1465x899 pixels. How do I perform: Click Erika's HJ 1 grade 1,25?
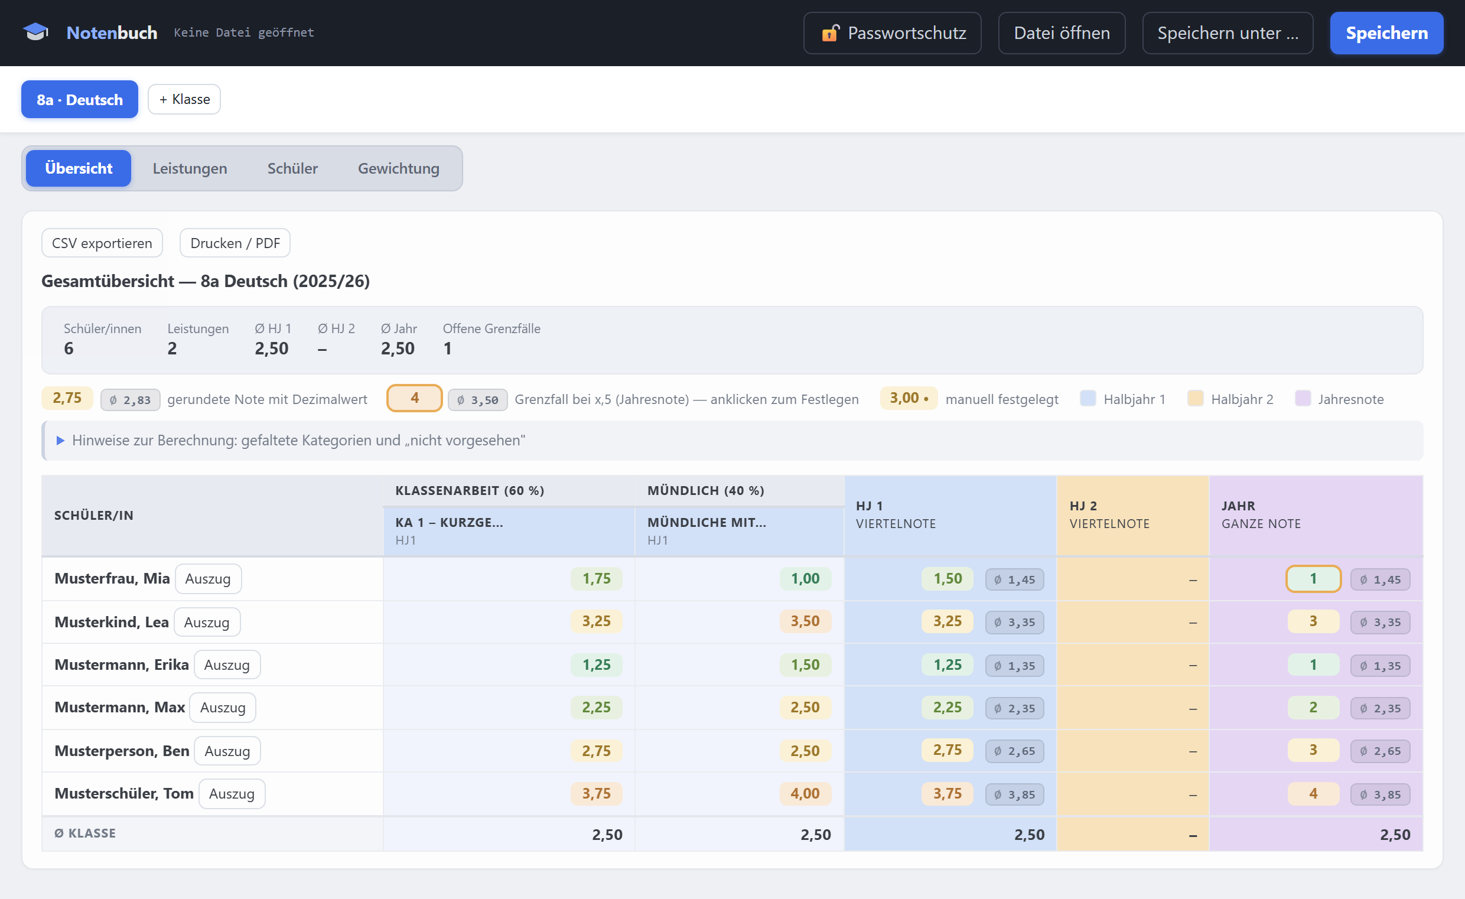947,665
